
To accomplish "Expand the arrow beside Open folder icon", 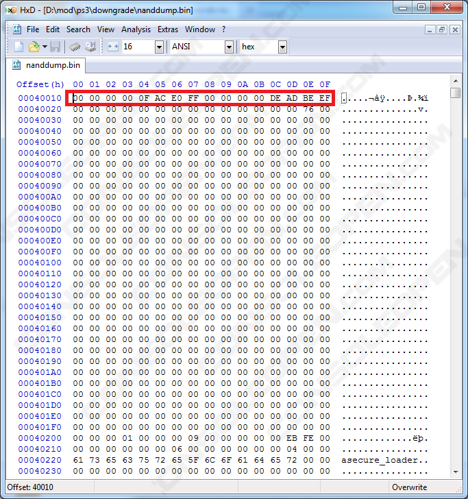I will pyautogui.click(x=45, y=47).
